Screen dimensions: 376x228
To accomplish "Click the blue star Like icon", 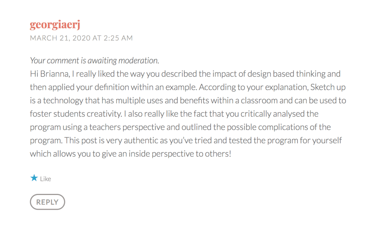I will click(x=34, y=178).
